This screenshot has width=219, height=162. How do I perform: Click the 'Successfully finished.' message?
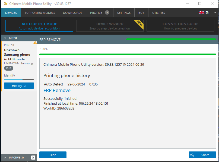click(60, 98)
